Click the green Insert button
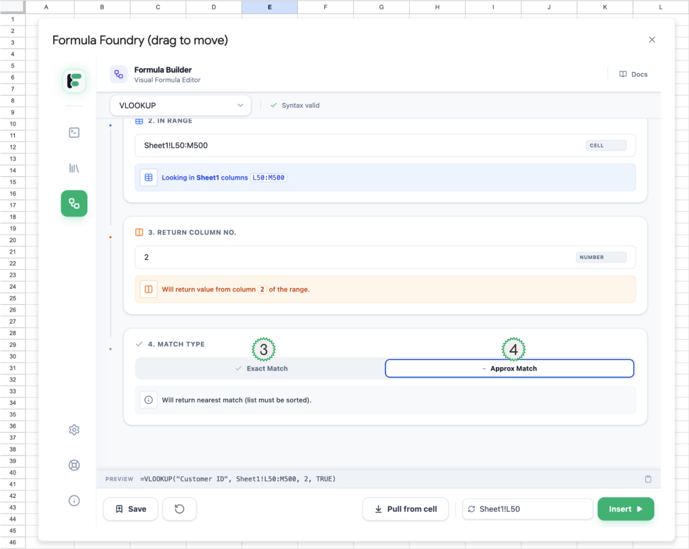This screenshot has width=689, height=549. (625, 509)
